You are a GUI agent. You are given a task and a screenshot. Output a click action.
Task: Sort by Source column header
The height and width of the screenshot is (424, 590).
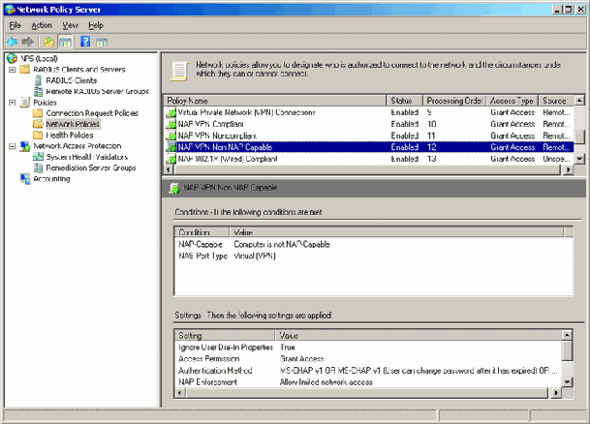pyautogui.click(x=556, y=101)
